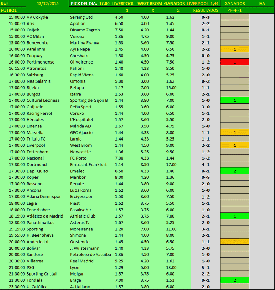Click odds 15.00 in Rijeka row
The width and height of the screenshot is (275, 290).
point(171,88)
